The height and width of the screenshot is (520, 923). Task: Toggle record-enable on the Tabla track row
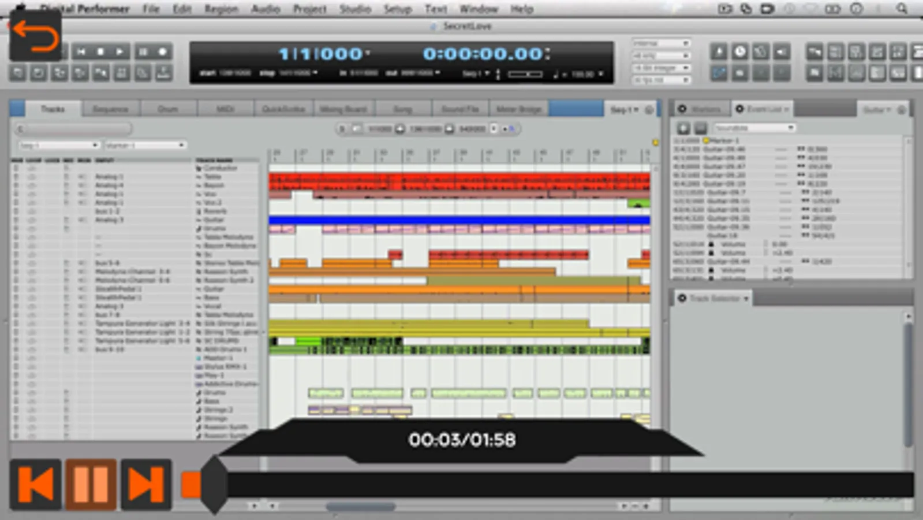tap(66, 176)
